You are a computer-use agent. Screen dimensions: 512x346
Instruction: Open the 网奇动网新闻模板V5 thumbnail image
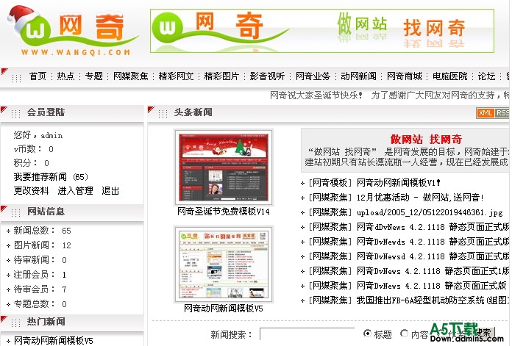pos(224,264)
